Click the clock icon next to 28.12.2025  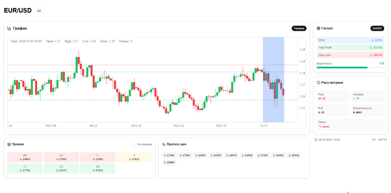[316, 140]
